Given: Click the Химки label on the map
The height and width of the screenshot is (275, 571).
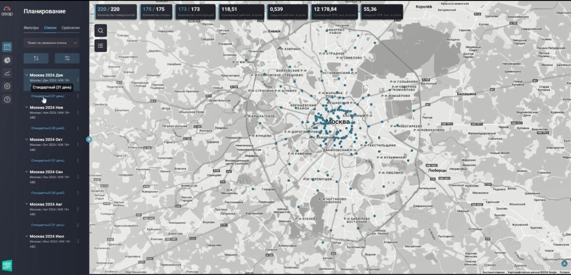Looking at the screenshot, I should click(x=274, y=31).
